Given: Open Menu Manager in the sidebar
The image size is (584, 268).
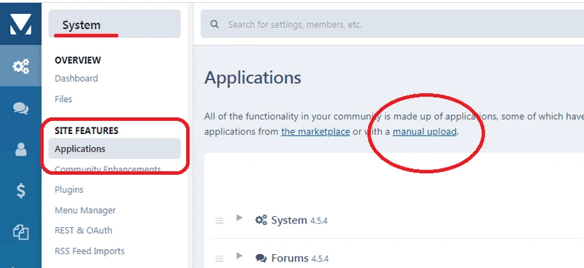Looking at the screenshot, I should [85, 210].
